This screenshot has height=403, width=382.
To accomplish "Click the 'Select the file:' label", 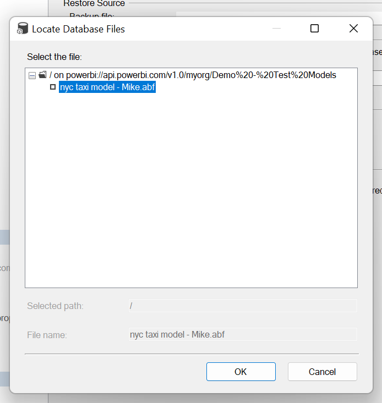I will [x=54, y=57].
